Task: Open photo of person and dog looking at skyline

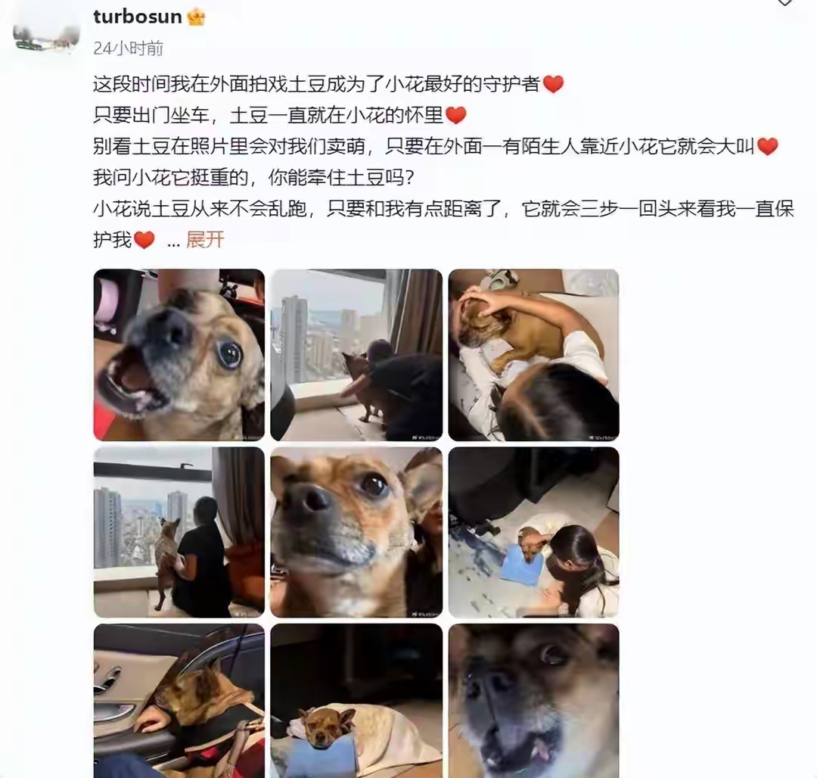Action: coord(179,532)
